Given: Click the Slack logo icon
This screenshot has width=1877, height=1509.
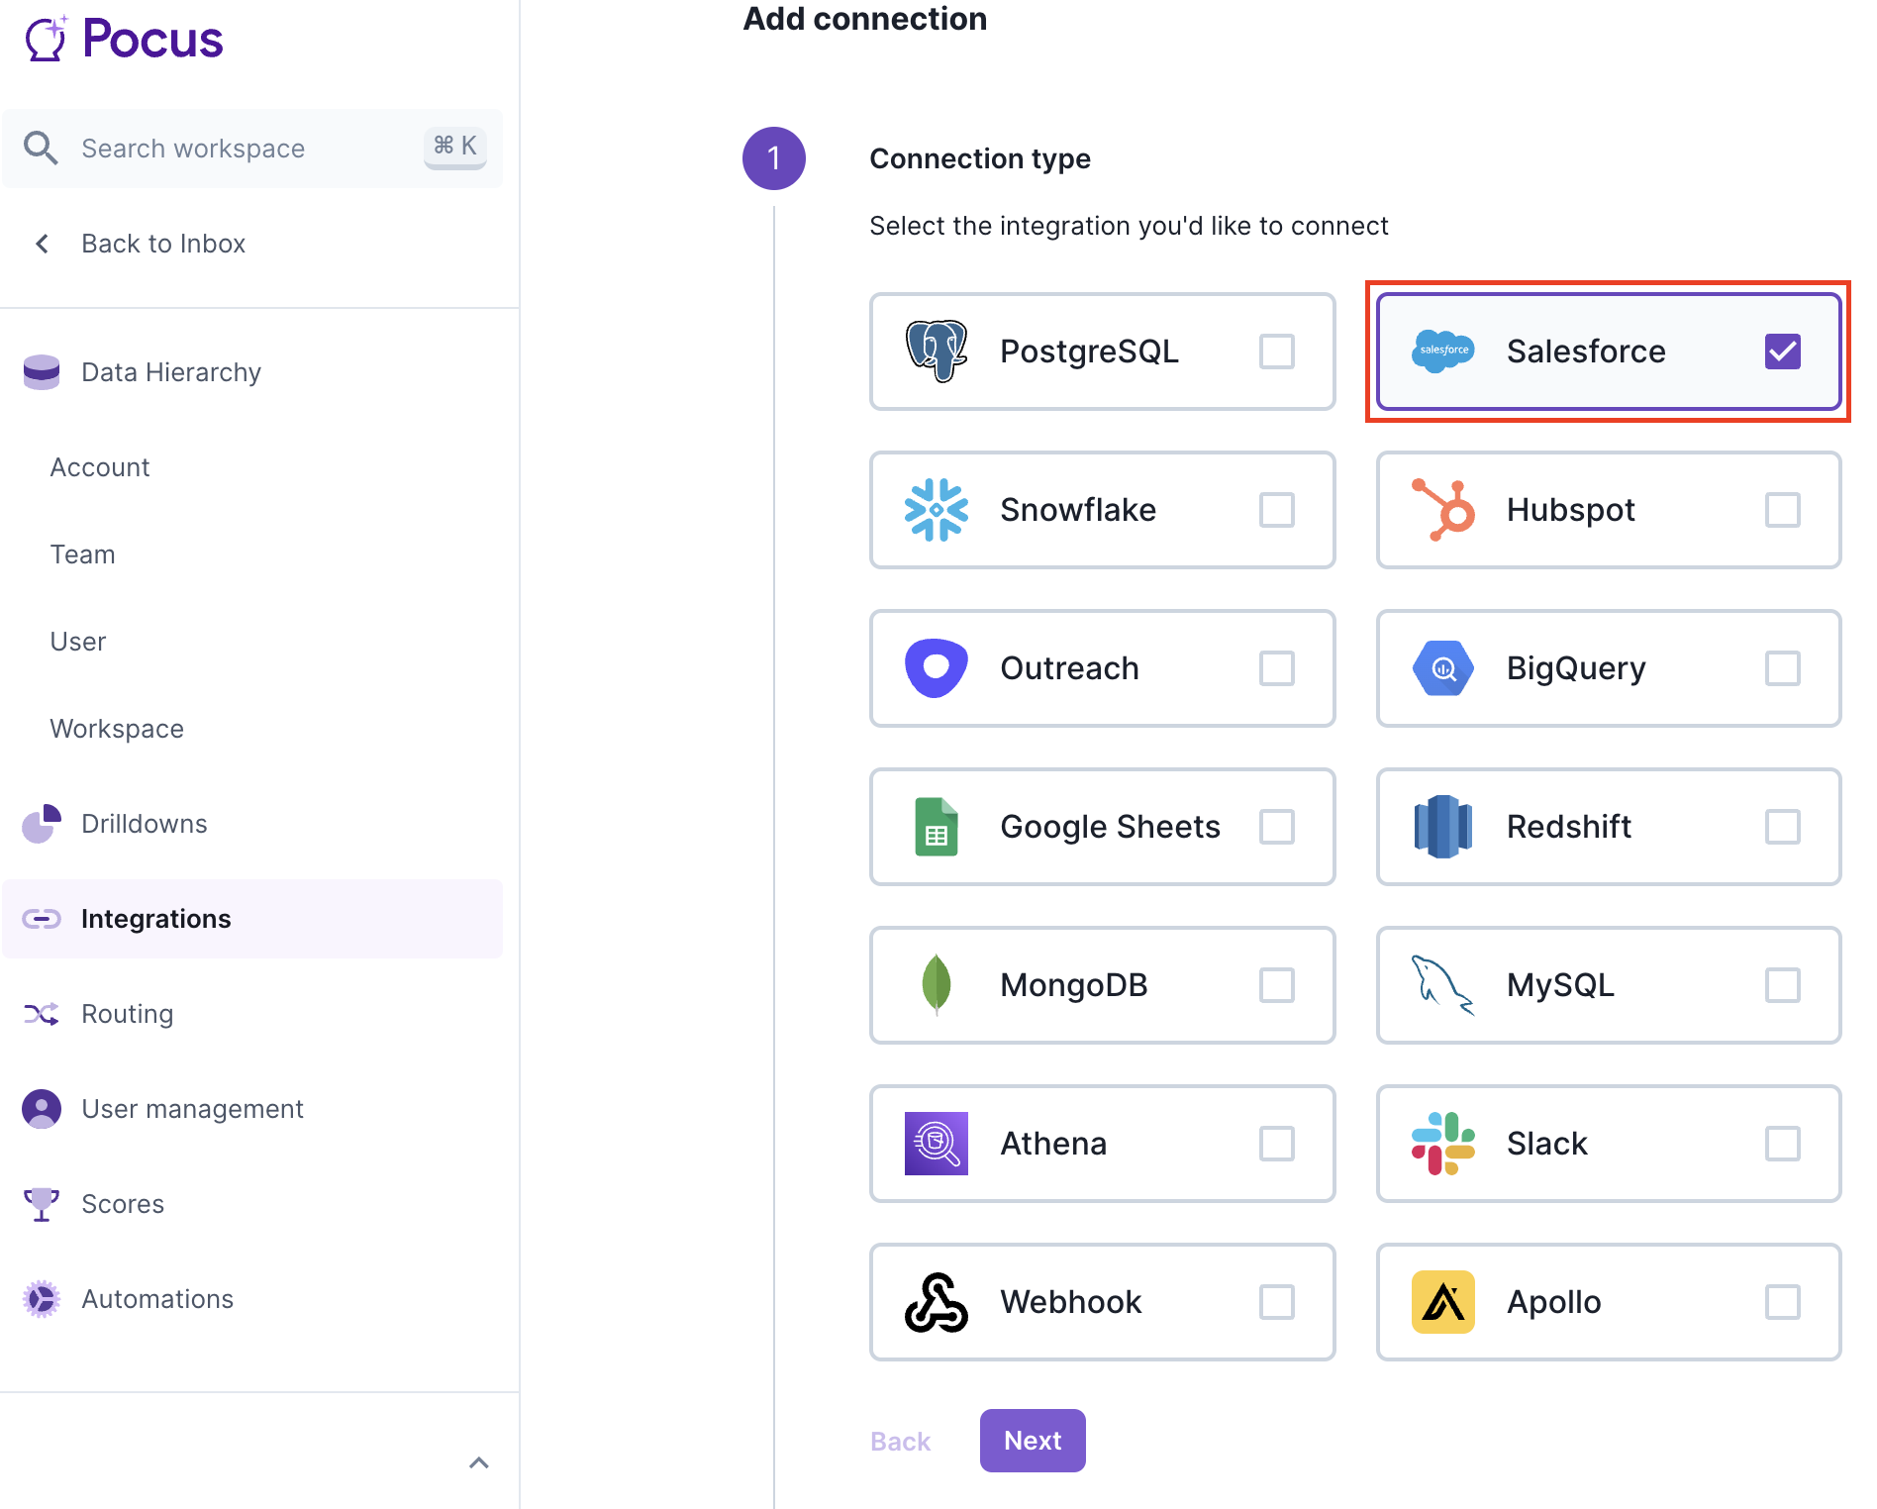Looking at the screenshot, I should 1443,1144.
